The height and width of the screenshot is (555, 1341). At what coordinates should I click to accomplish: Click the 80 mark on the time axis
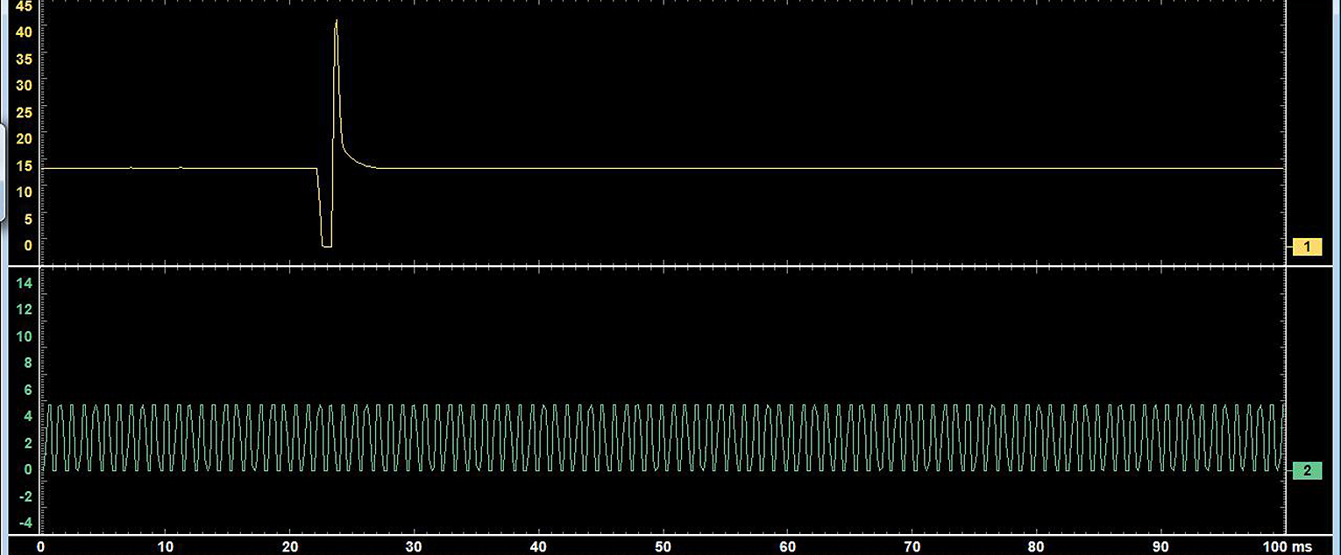coord(1037,547)
